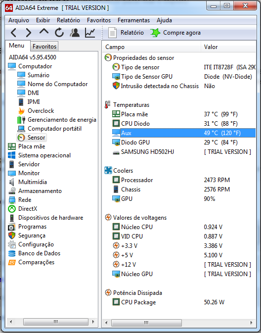Select the Processador cooler row
Viewport: 261px width, 333px height.
coord(183,180)
